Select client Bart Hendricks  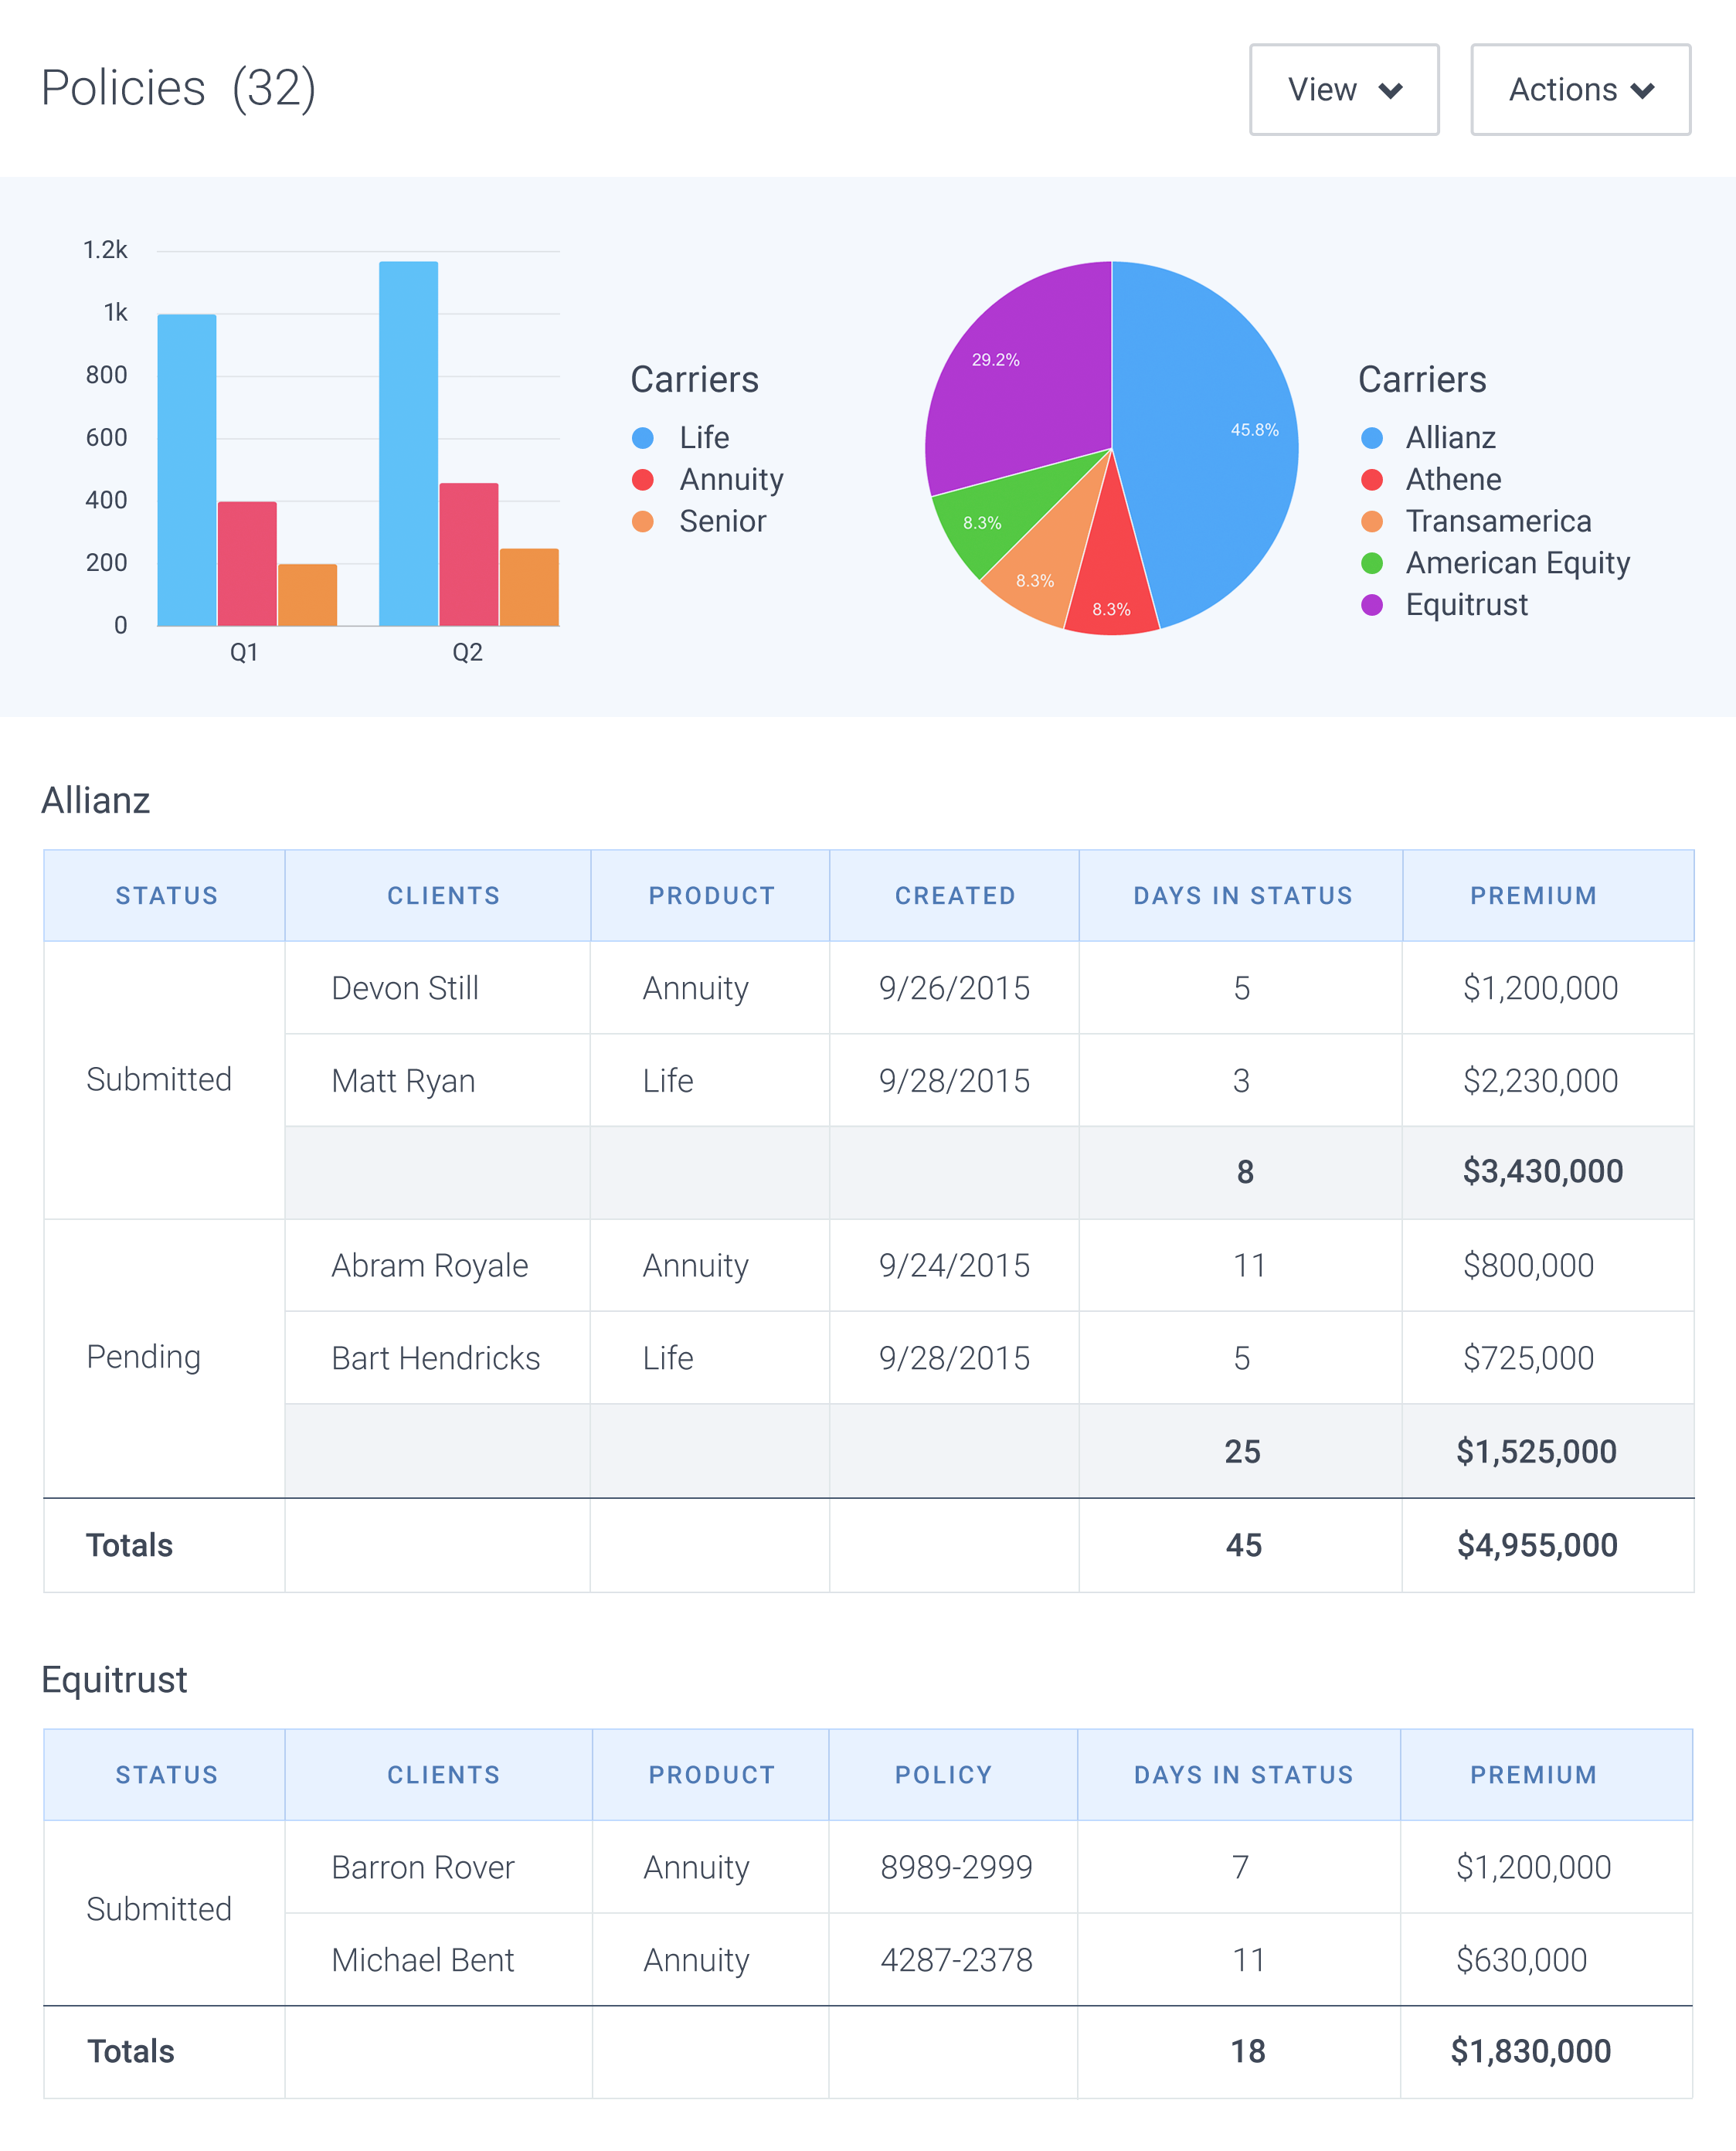point(436,1358)
